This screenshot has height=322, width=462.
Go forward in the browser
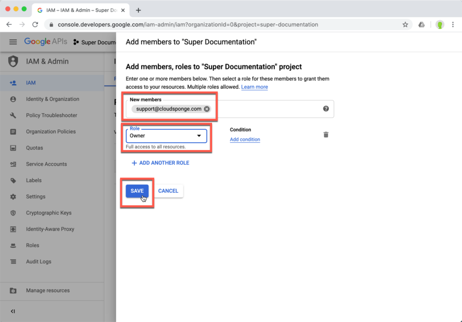pos(22,25)
